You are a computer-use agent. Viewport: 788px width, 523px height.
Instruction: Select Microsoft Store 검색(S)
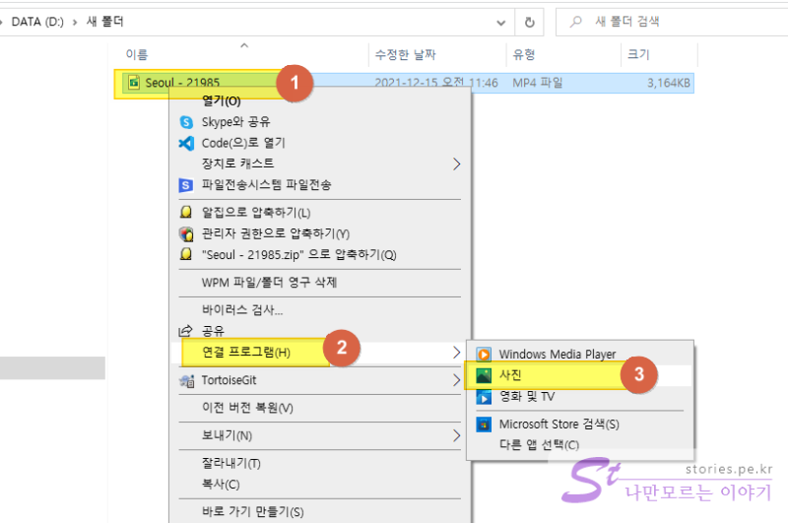point(580,425)
